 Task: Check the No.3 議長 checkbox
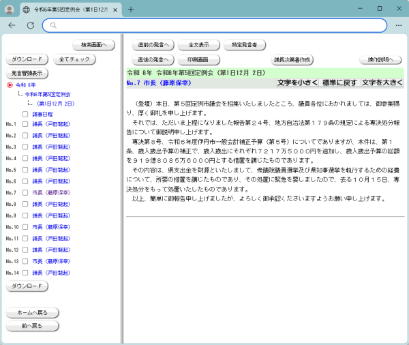[x=25, y=147]
